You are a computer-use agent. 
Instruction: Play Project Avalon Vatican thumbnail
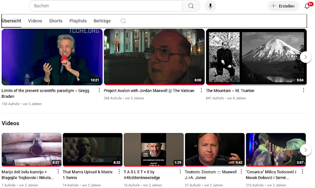click(154, 57)
